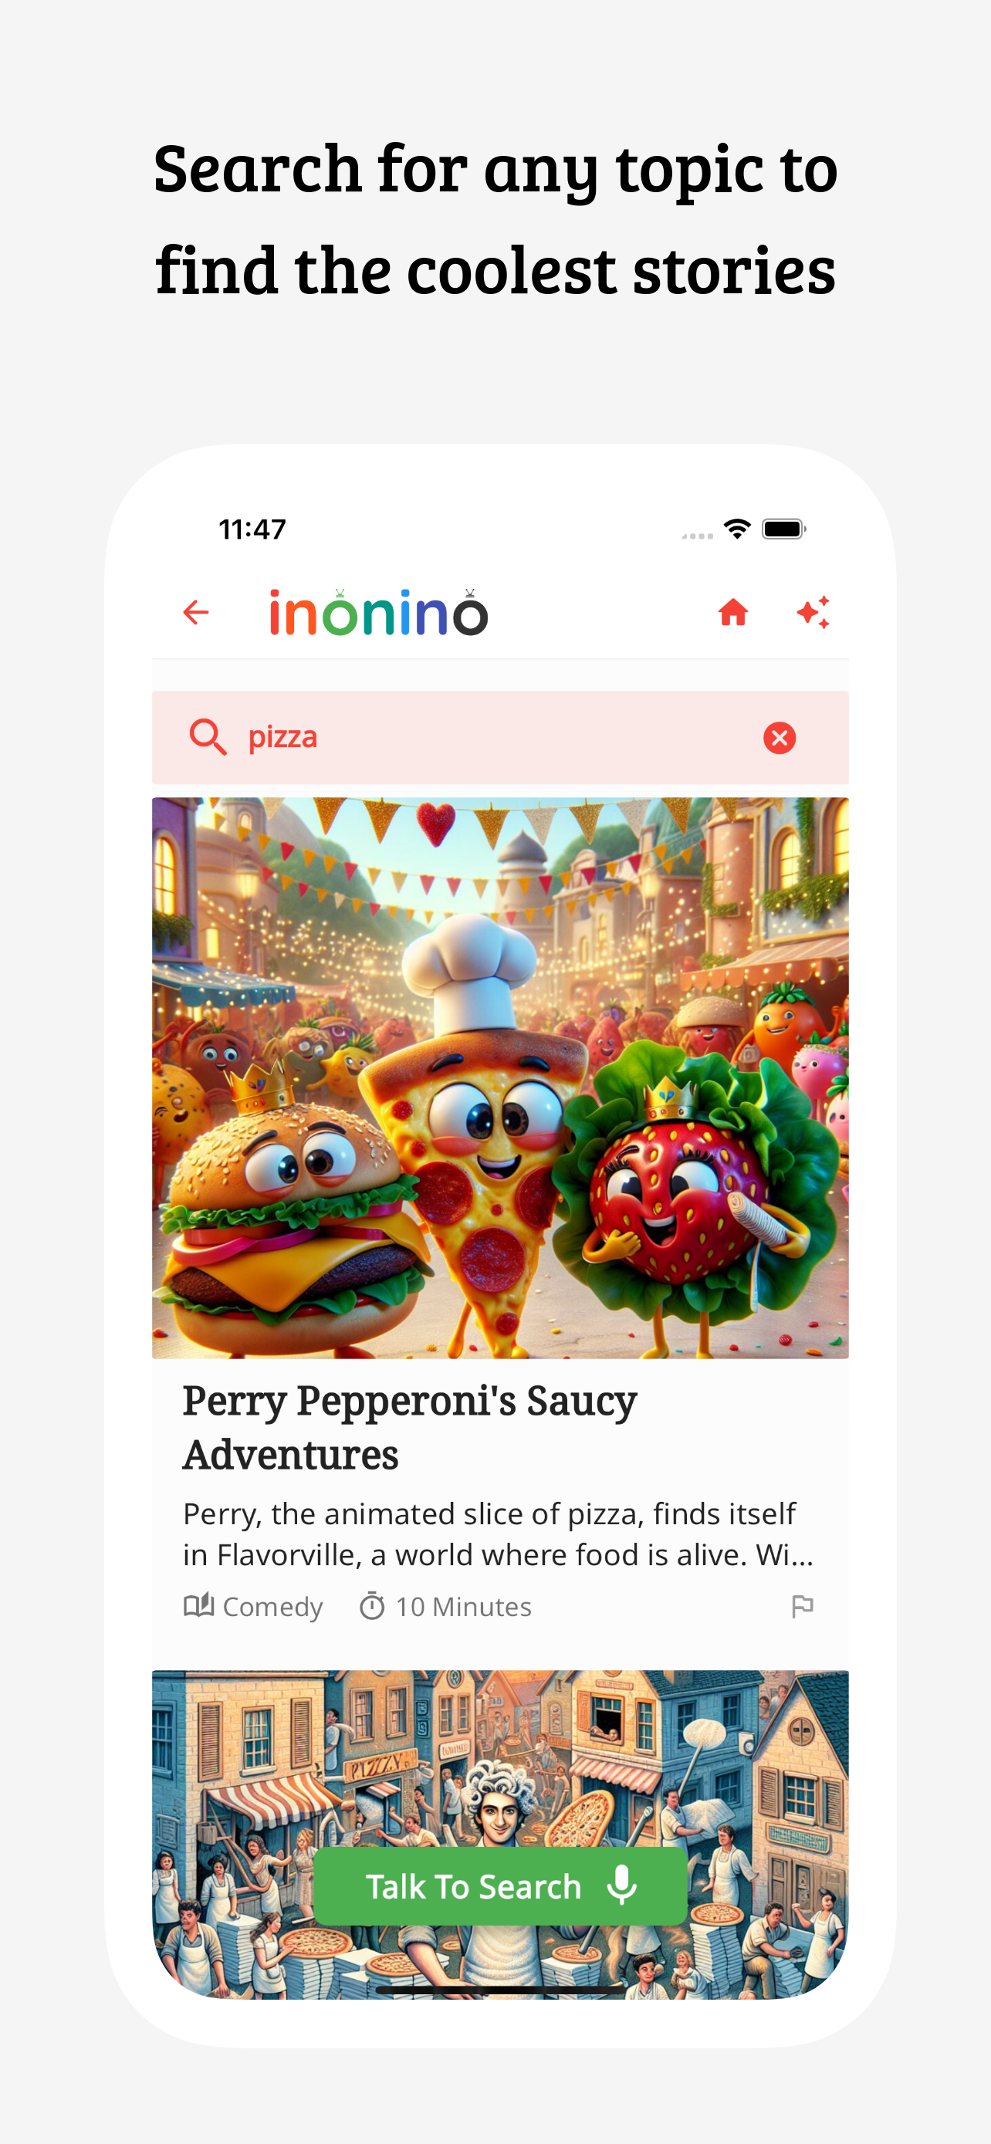Open the Perry Pepperoni's Saucy Adventures title
The width and height of the screenshot is (991, 2144).
pyautogui.click(x=409, y=1427)
